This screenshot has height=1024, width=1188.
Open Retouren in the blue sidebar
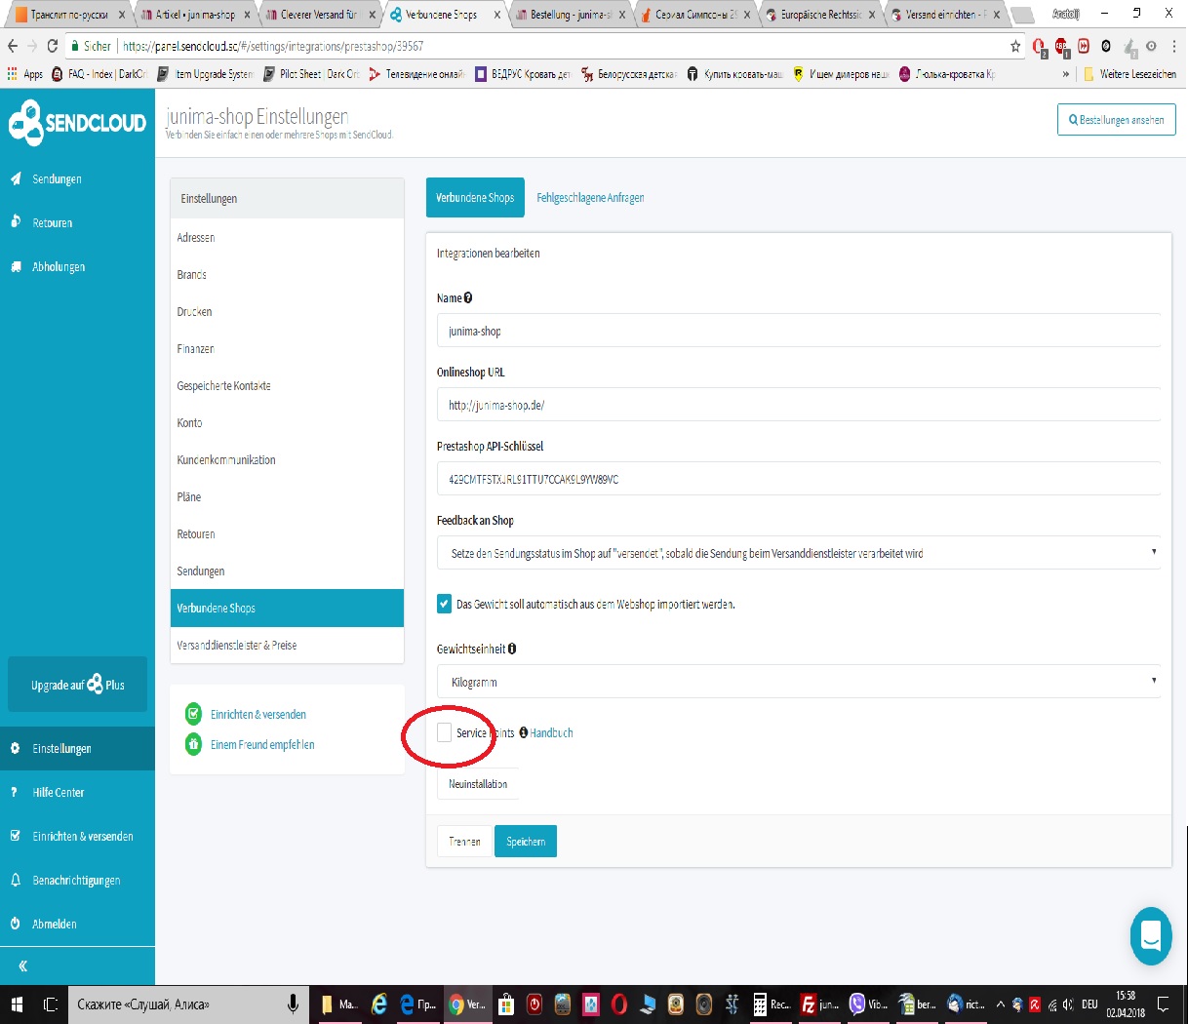click(53, 223)
